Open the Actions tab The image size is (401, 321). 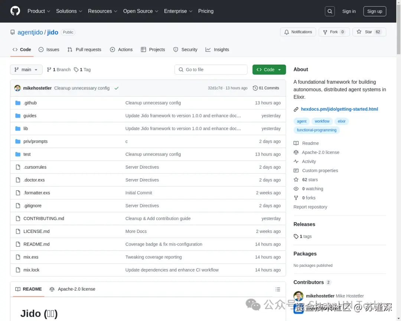(x=121, y=50)
